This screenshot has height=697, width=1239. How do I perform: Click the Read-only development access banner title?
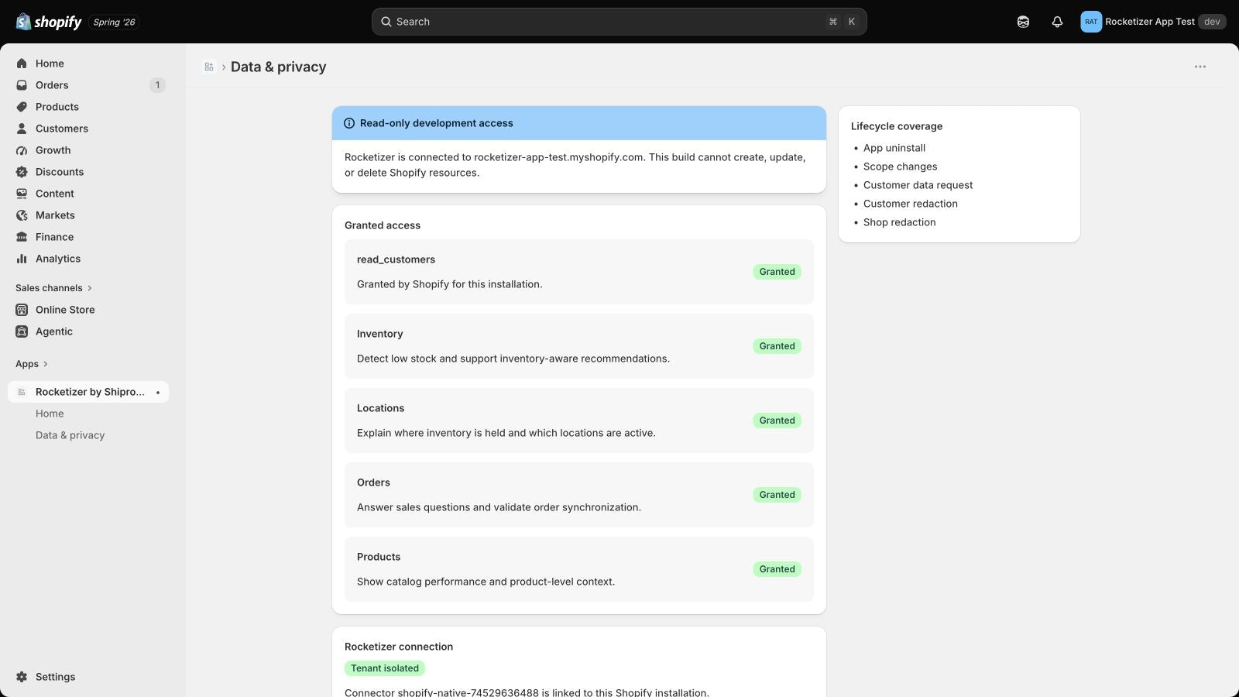[x=436, y=123]
